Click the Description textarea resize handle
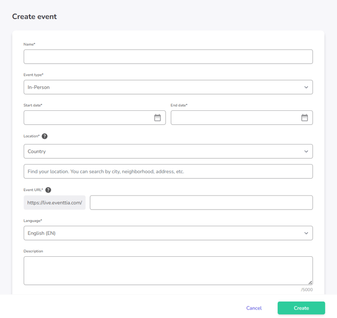The image size is (337, 318). tap(310, 282)
